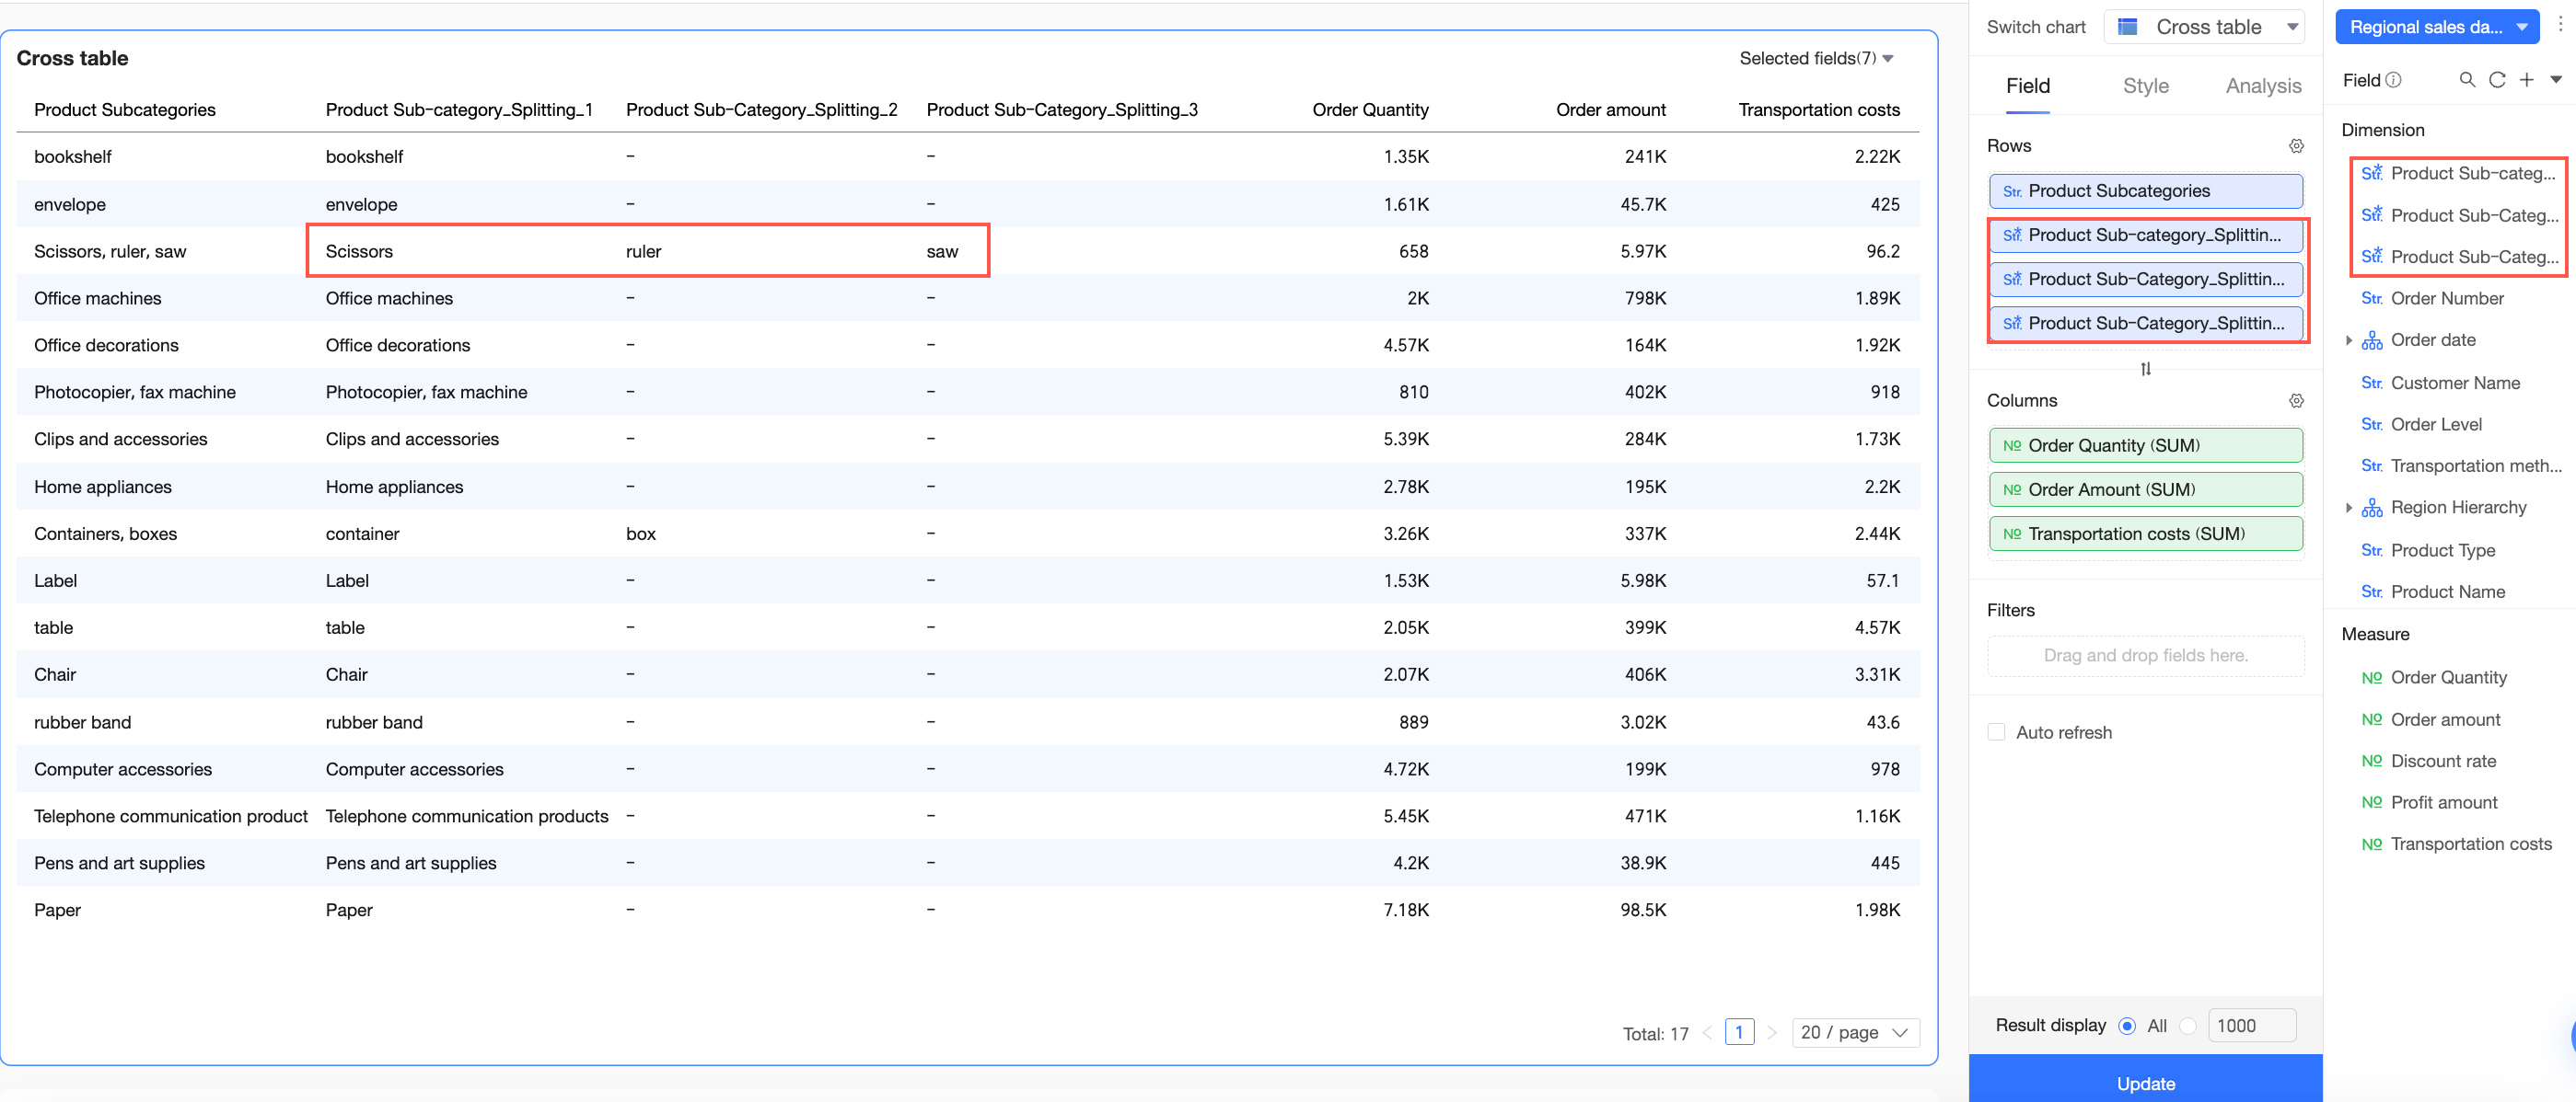The image size is (2576, 1102).
Task: Open the three-dot more options menu
Action: pos(2560,26)
